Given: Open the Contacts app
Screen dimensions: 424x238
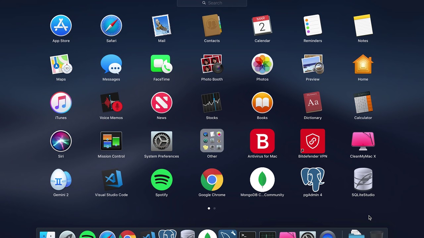Looking at the screenshot, I should (x=212, y=25).
